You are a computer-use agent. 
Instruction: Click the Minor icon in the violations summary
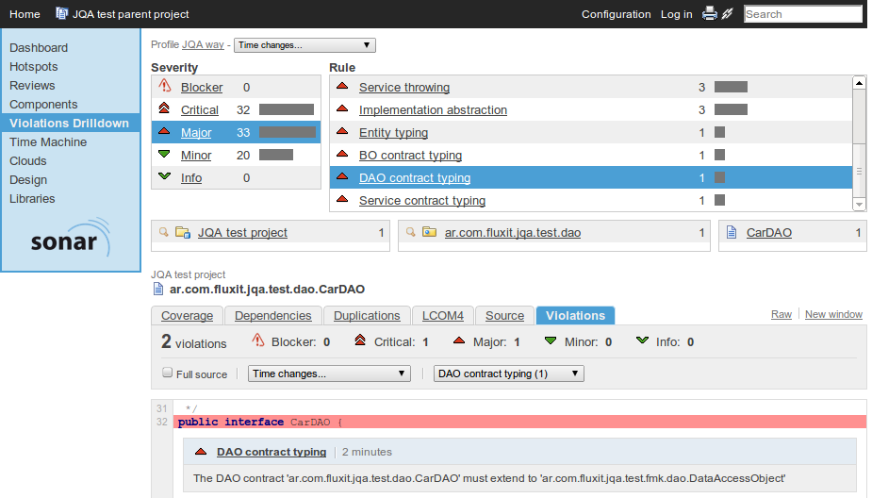(x=551, y=340)
